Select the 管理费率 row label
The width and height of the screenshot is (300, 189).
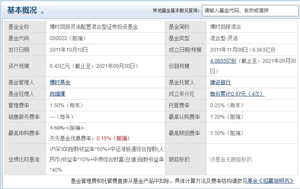click(x=19, y=105)
